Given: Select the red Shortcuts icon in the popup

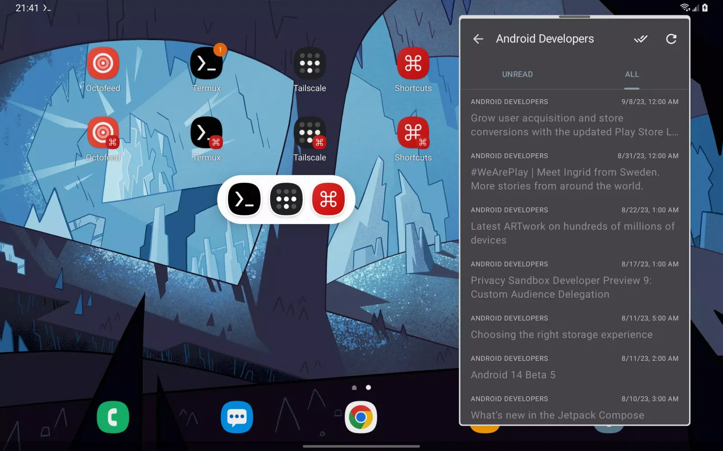Looking at the screenshot, I should (328, 199).
